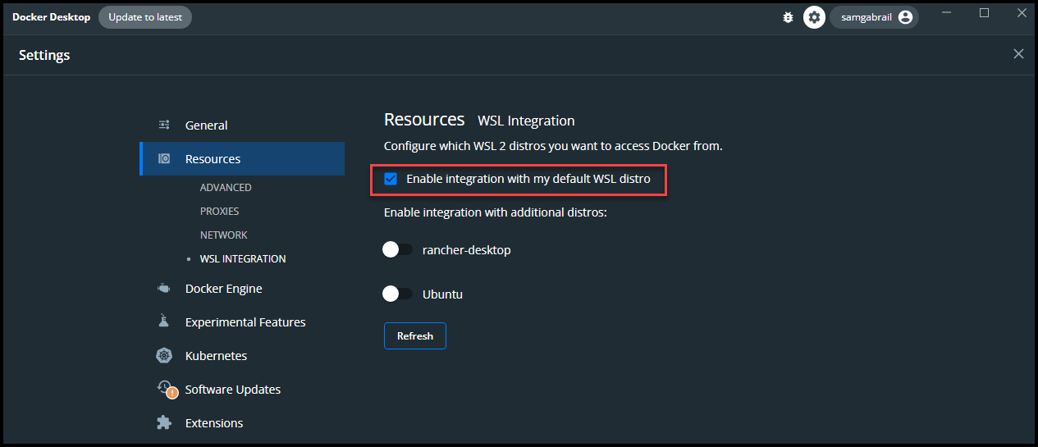
Task: Open the NETWORK subsection
Action: point(223,235)
